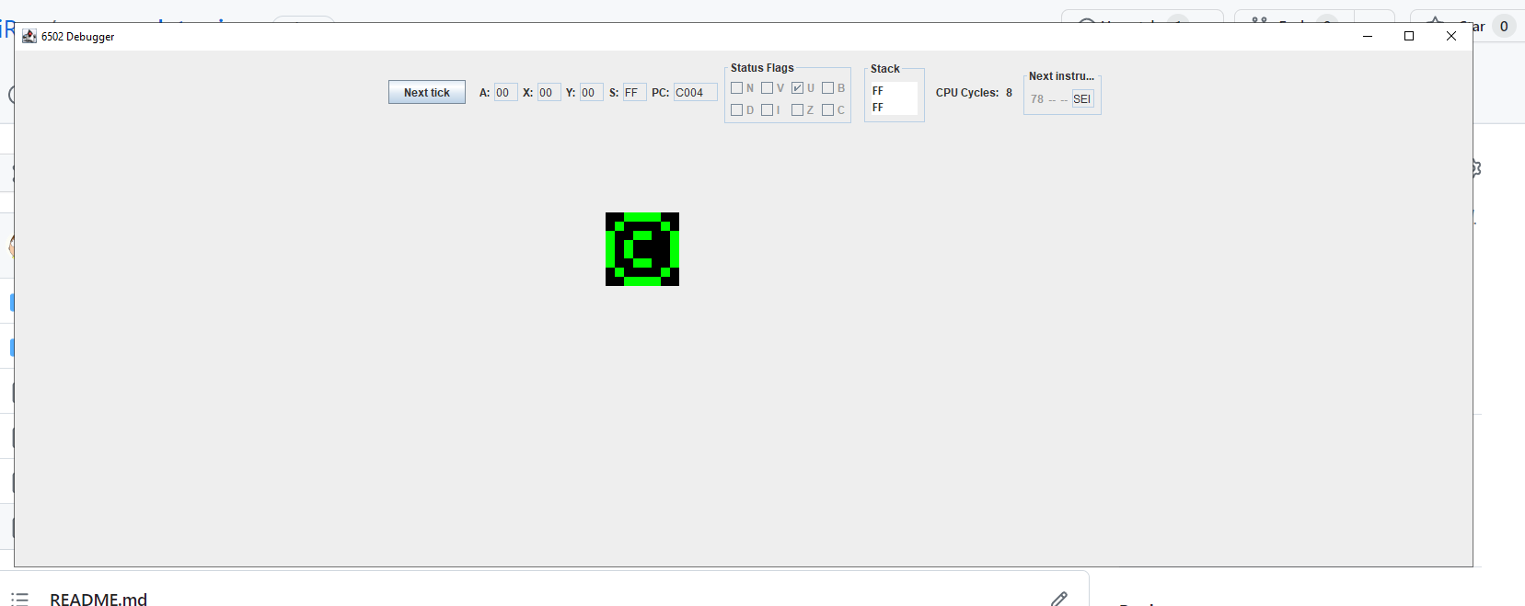This screenshot has height=606, width=1525.
Task: Toggle the N status flag checkbox
Action: click(x=736, y=88)
